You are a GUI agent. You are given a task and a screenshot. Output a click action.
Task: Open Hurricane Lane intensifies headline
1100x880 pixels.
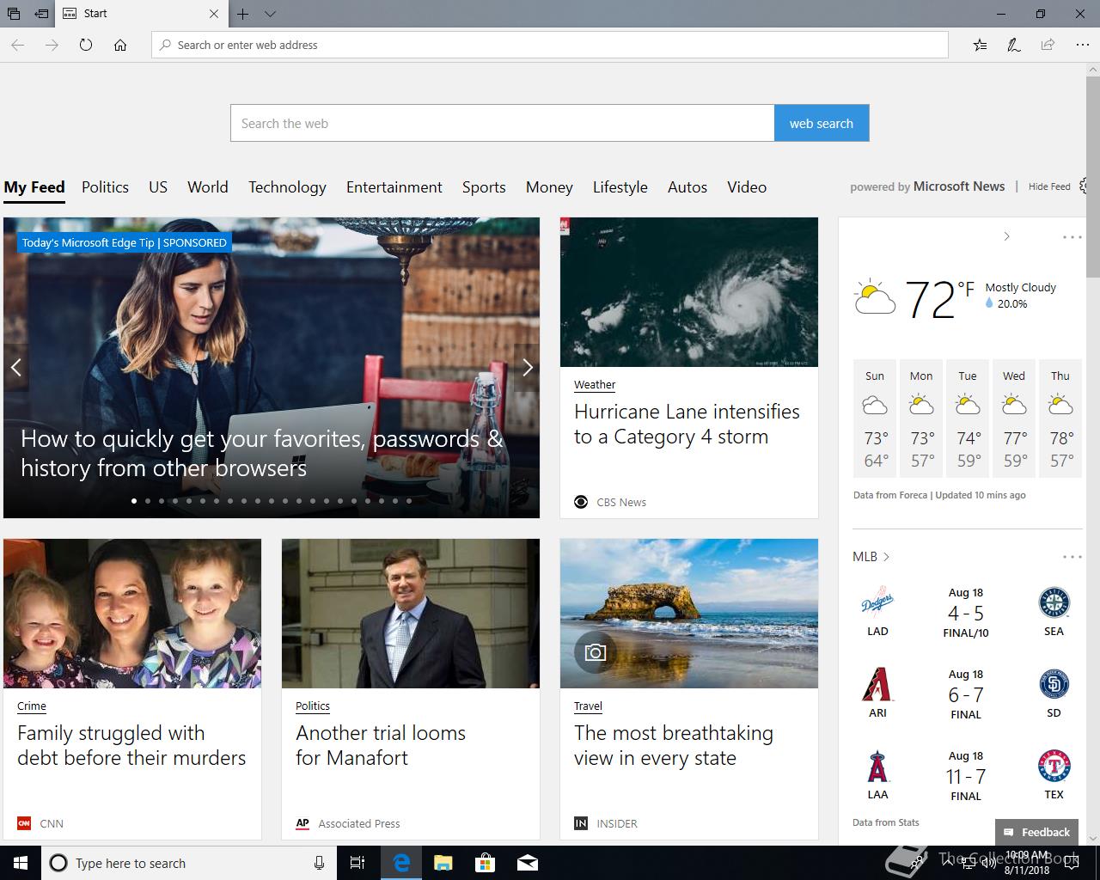[687, 424]
